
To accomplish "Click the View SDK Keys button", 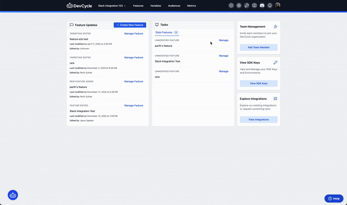I will pyautogui.click(x=259, y=83).
